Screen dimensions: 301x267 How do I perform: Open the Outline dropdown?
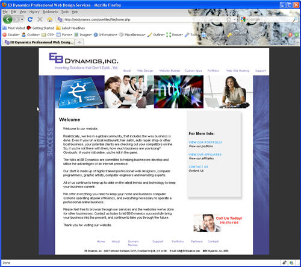tap(156, 35)
